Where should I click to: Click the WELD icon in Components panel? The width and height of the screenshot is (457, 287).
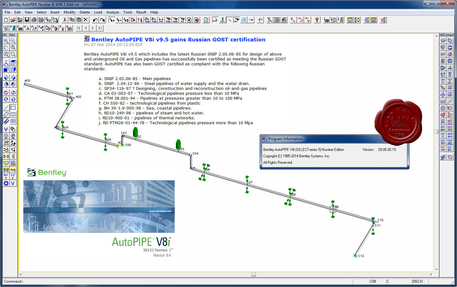tap(450, 135)
